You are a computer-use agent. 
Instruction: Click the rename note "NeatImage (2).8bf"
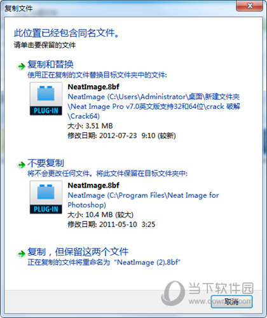pos(147,262)
